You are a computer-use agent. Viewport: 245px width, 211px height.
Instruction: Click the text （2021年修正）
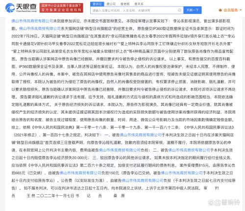tap(25, 135)
